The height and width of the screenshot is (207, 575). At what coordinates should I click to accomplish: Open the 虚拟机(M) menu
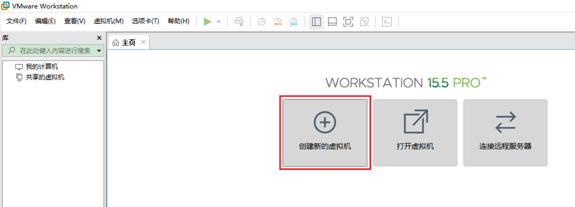click(x=109, y=21)
